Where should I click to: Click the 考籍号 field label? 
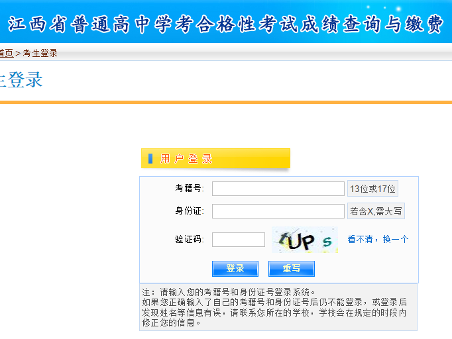[x=190, y=188]
